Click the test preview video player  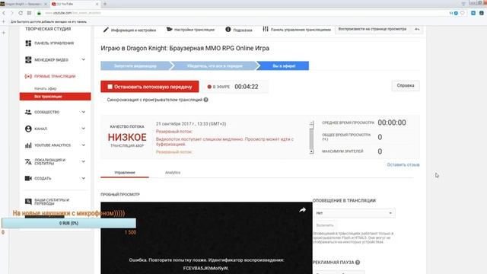tap(206, 238)
